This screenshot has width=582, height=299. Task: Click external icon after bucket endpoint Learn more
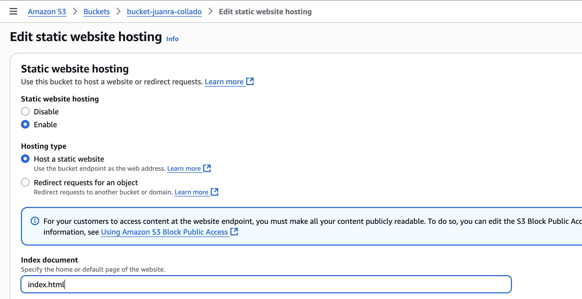(207, 168)
